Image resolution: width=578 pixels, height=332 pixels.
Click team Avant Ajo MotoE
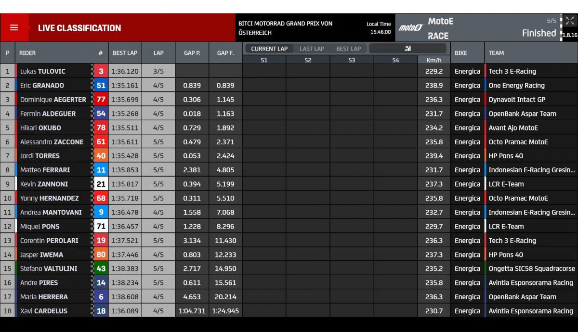[x=513, y=128]
